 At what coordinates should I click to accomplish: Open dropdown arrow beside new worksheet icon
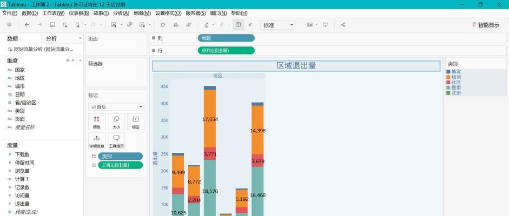point(121,25)
